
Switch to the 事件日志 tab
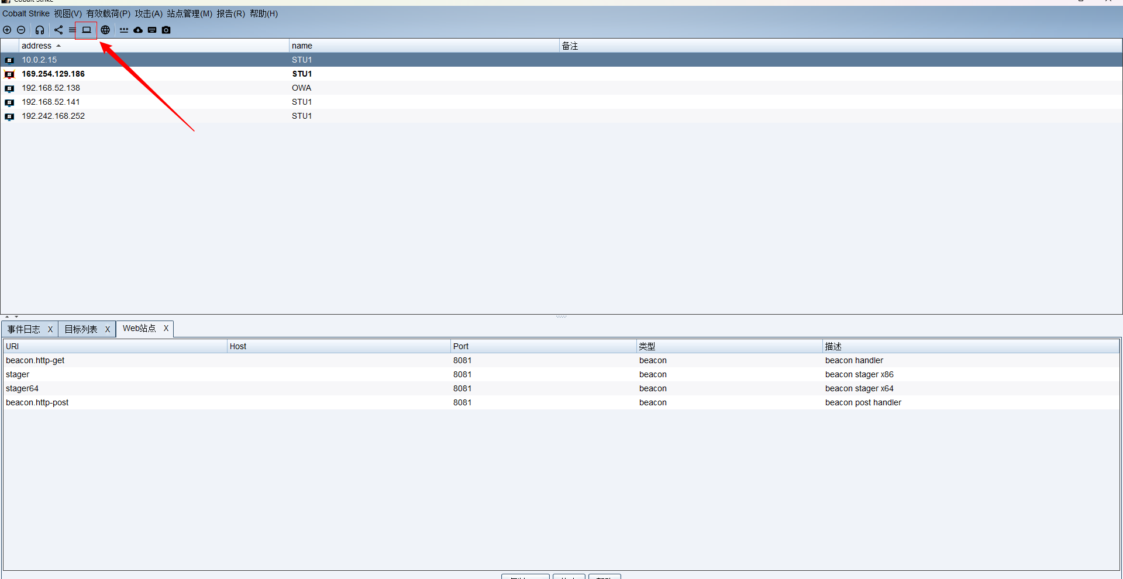(x=24, y=329)
